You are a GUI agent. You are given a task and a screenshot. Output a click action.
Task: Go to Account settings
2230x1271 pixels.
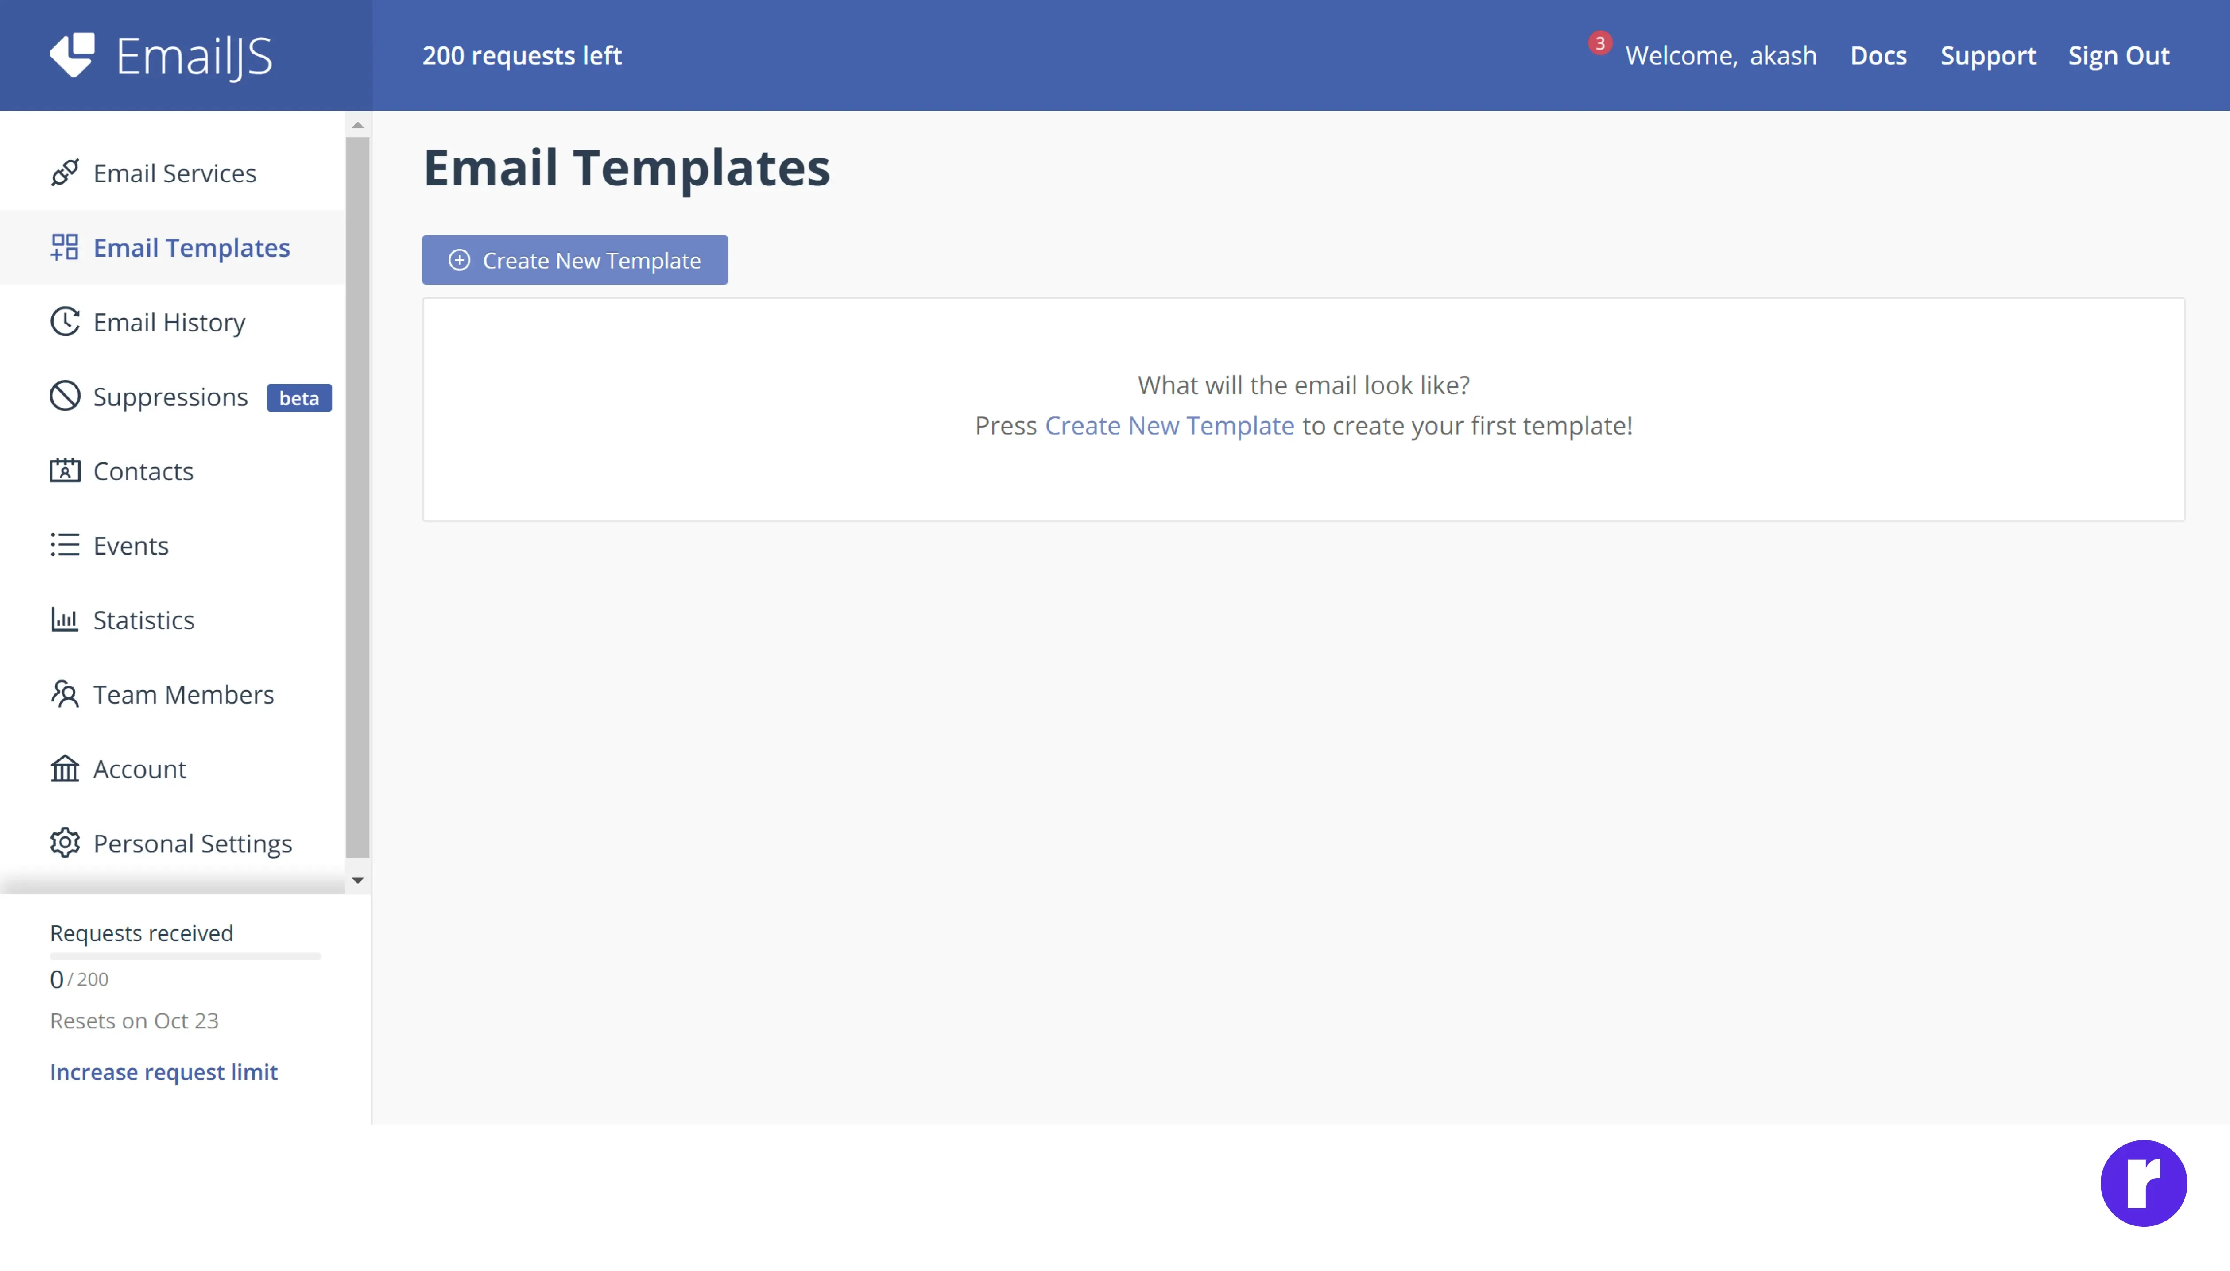tap(173, 769)
